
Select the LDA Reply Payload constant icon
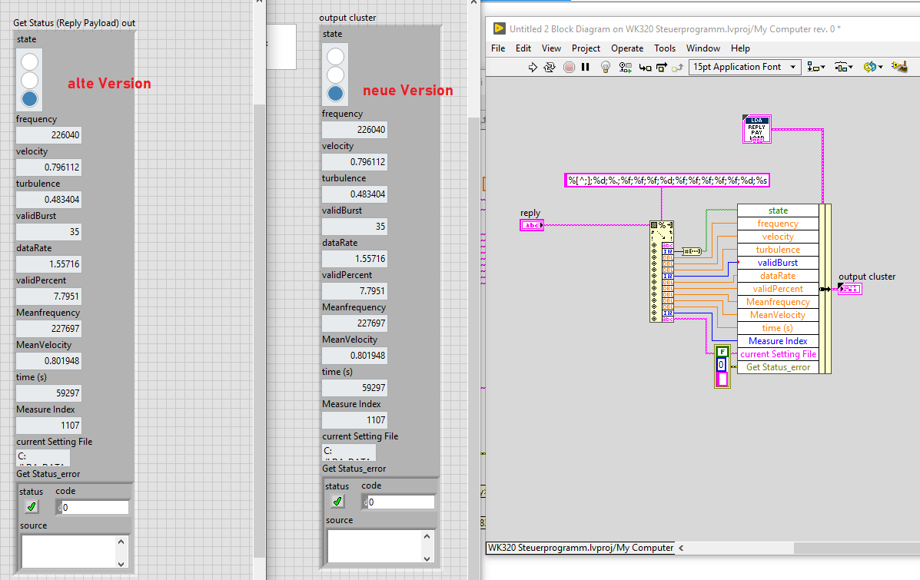click(756, 129)
